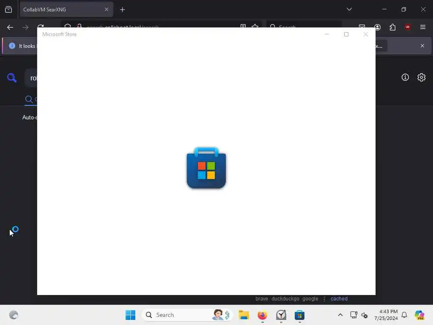
Task: Click the google engine label
Action: point(310,299)
